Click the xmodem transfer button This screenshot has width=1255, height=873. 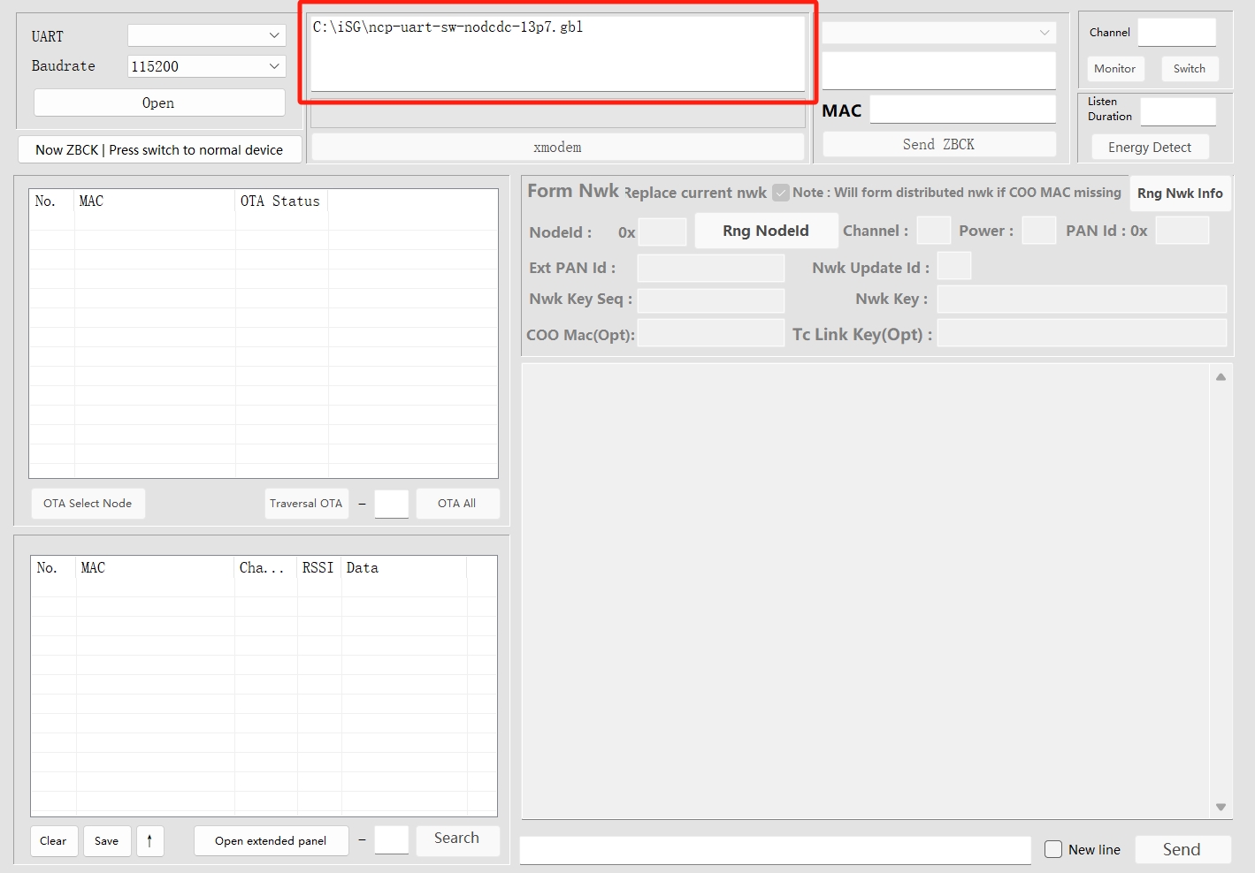[x=557, y=148]
